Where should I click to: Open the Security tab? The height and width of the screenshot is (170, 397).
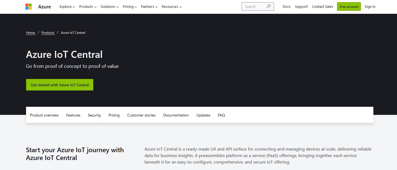(94, 115)
